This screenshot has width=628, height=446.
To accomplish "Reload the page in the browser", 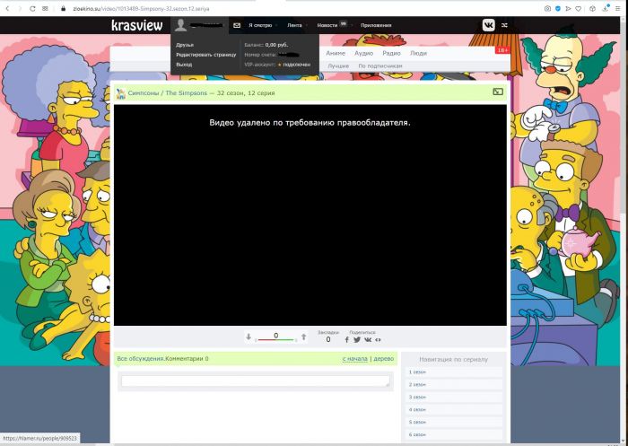I will tap(32, 8).
